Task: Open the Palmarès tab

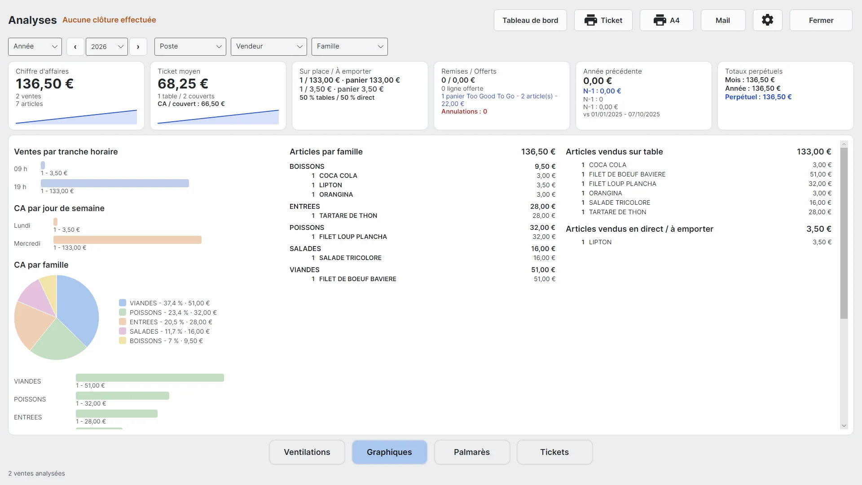Action: click(472, 452)
